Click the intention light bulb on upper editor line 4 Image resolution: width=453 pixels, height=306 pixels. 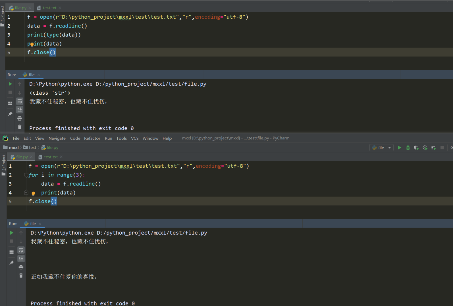tap(32, 44)
